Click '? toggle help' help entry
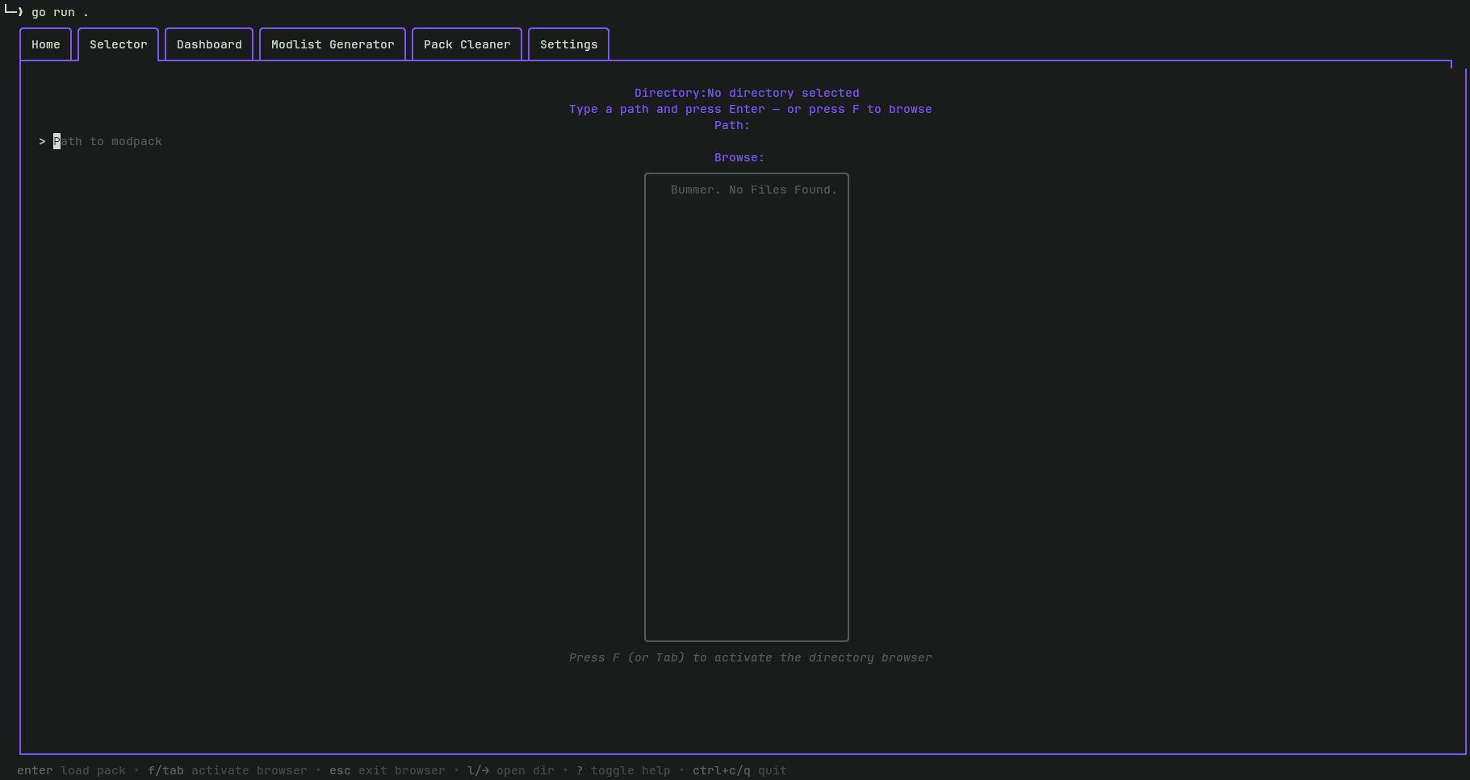 pyautogui.click(x=623, y=770)
